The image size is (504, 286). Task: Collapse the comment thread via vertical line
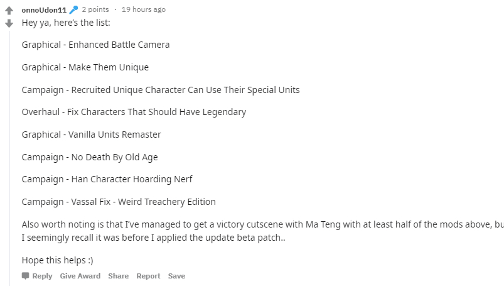tap(9, 155)
